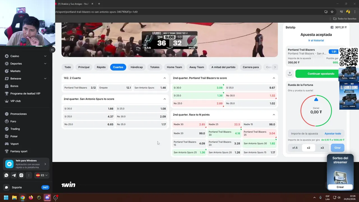Image resolution: width=359 pixels, height=202 pixels.
Task: Open the Instagram icon
Action: tap(21, 175)
